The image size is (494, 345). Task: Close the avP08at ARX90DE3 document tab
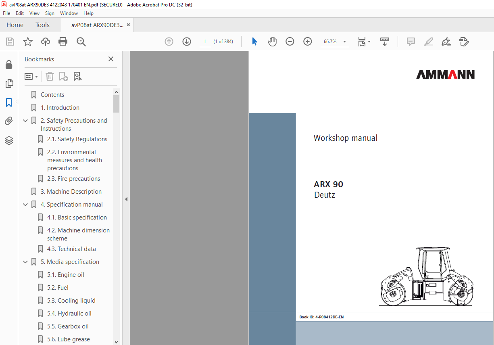129,25
